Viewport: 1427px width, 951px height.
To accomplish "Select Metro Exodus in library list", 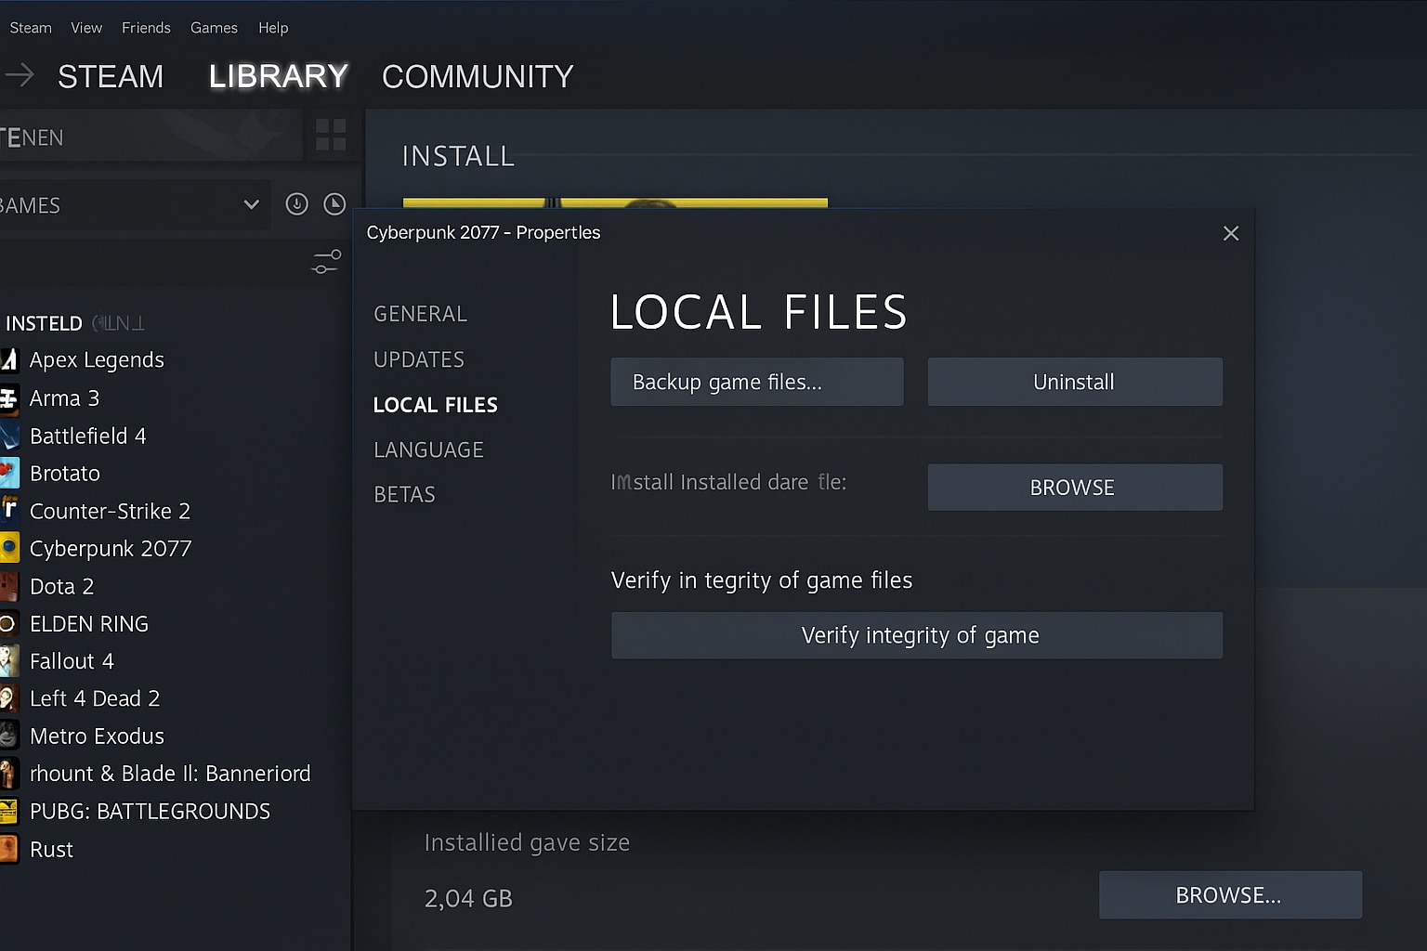I will click(97, 736).
